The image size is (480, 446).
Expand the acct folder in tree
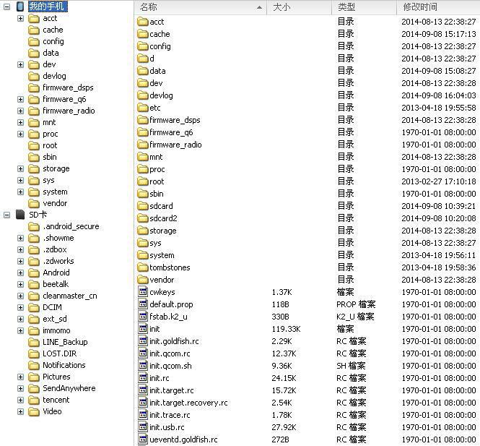20,18
